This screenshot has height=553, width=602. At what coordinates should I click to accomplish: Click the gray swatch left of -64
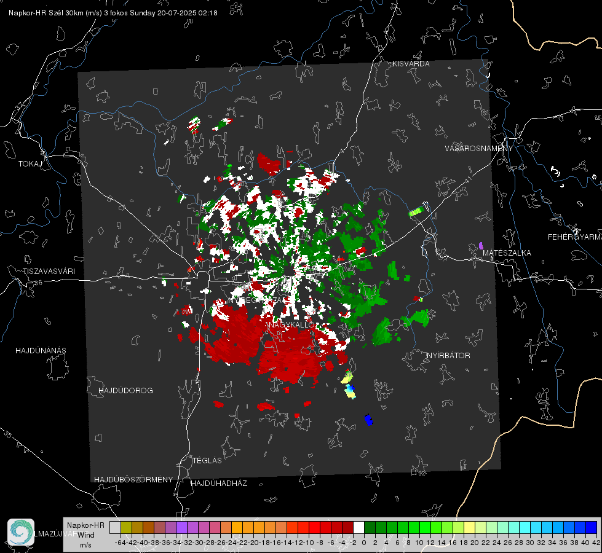point(115,527)
